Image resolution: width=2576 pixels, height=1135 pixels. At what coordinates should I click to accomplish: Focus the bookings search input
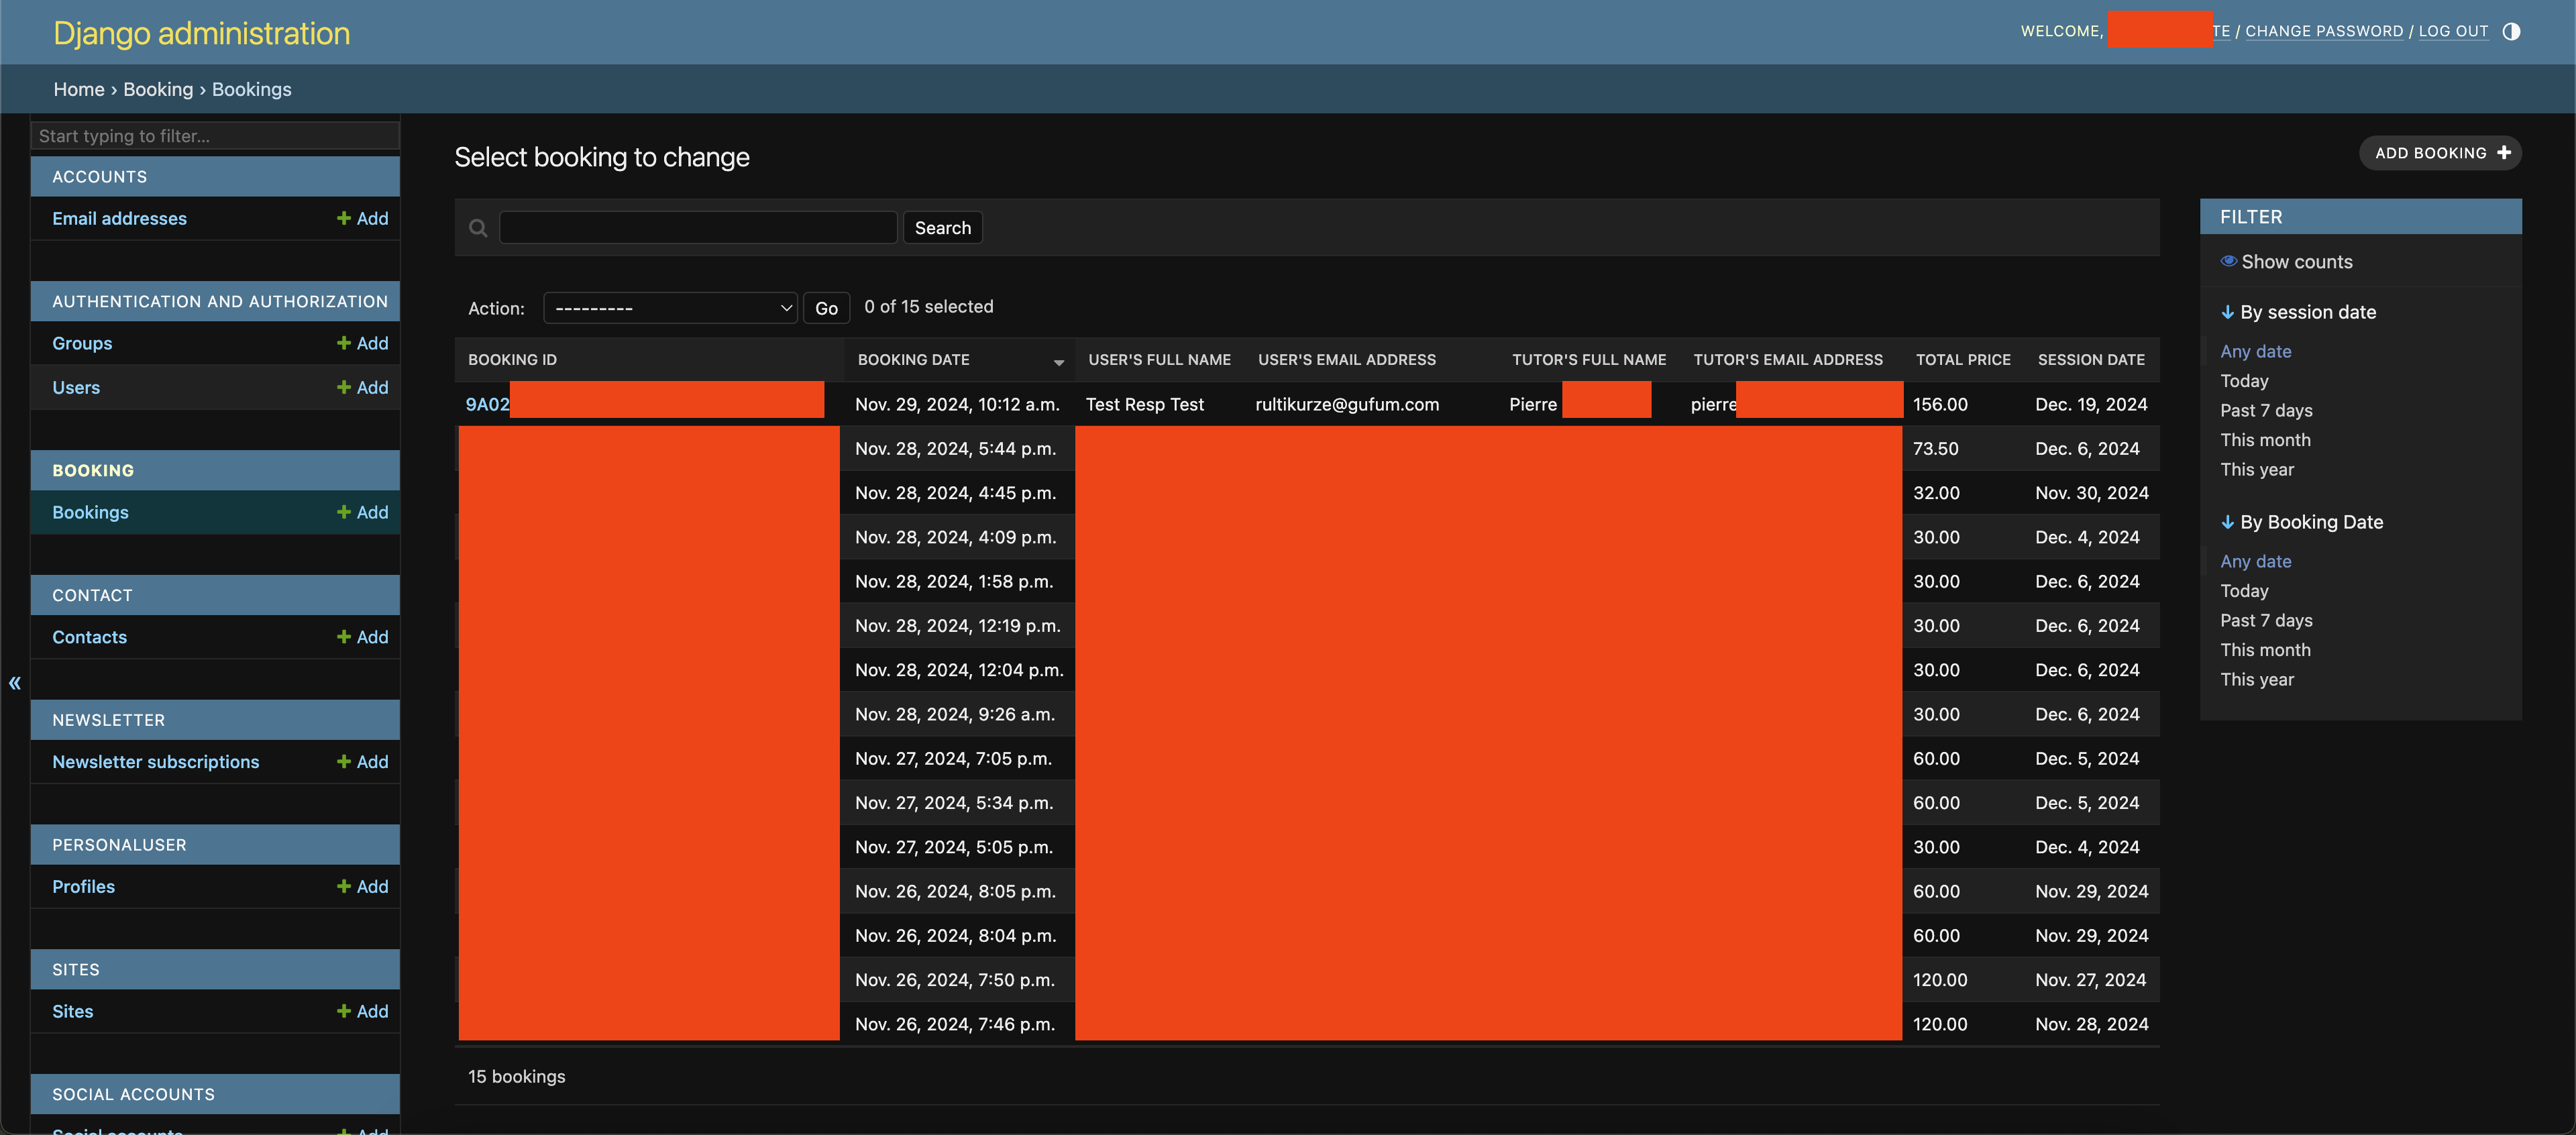(698, 228)
